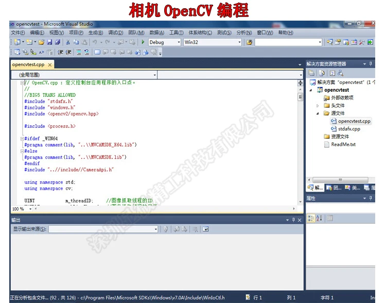Open Solution Explorer toolbar icon

tap(329, 42)
